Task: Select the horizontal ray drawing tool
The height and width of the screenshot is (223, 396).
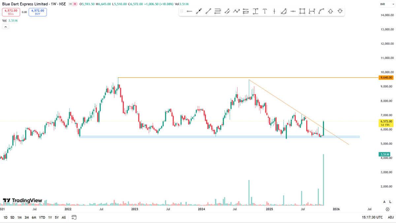Action: click(x=189, y=12)
